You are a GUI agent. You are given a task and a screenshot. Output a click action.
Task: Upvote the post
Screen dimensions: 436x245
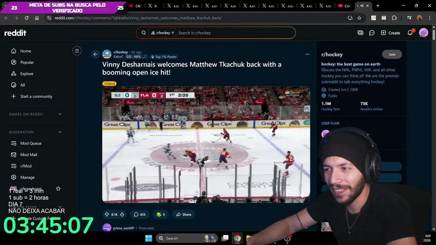pyautogui.click(x=107, y=214)
